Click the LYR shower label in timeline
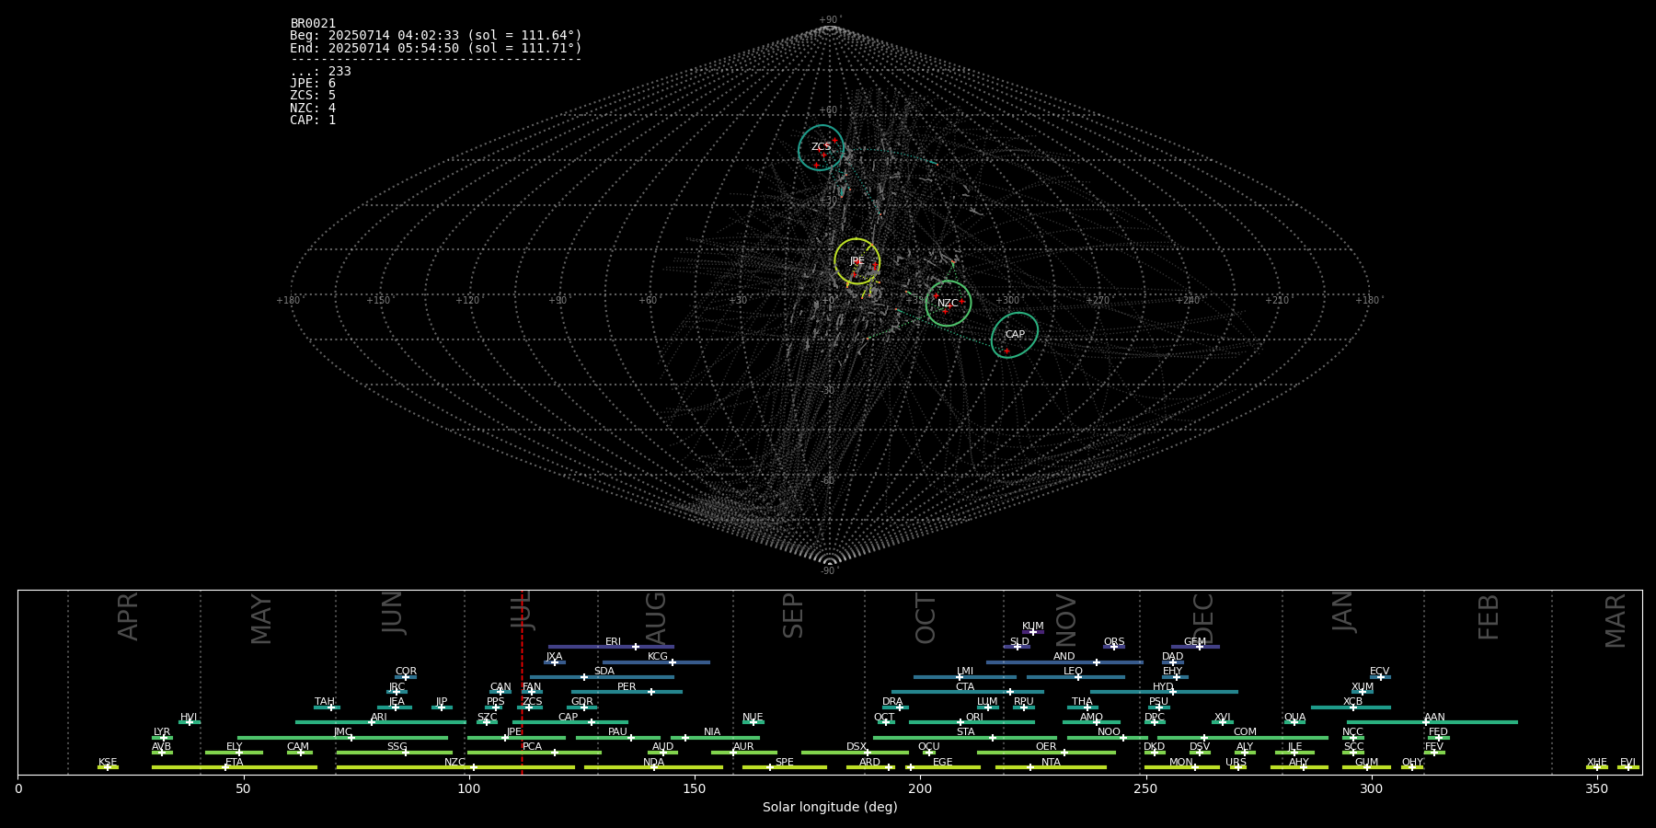The width and height of the screenshot is (1656, 828). (162, 732)
